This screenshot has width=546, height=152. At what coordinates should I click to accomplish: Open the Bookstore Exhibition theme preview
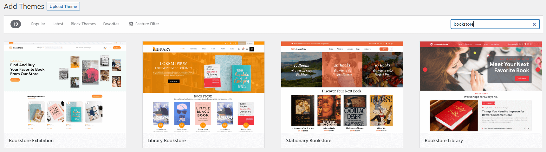(x=65, y=87)
